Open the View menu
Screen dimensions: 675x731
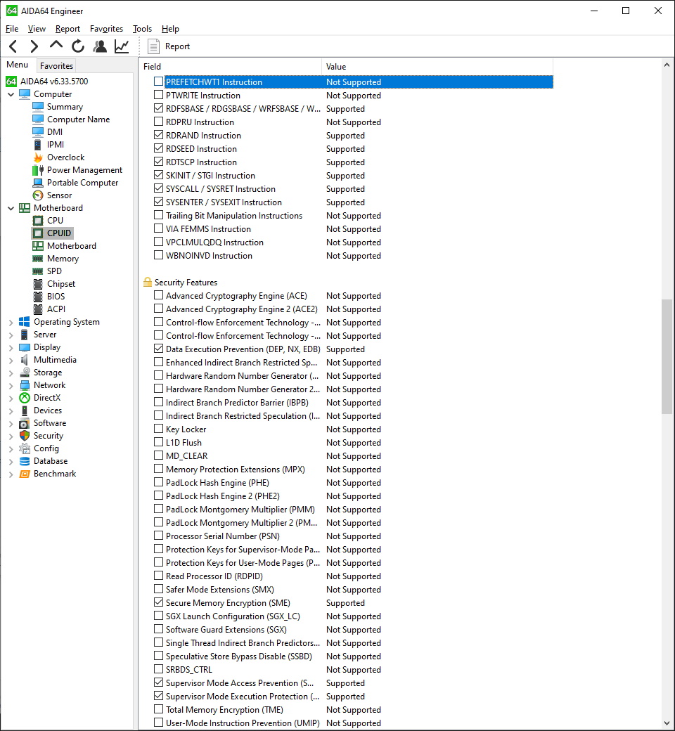click(37, 28)
